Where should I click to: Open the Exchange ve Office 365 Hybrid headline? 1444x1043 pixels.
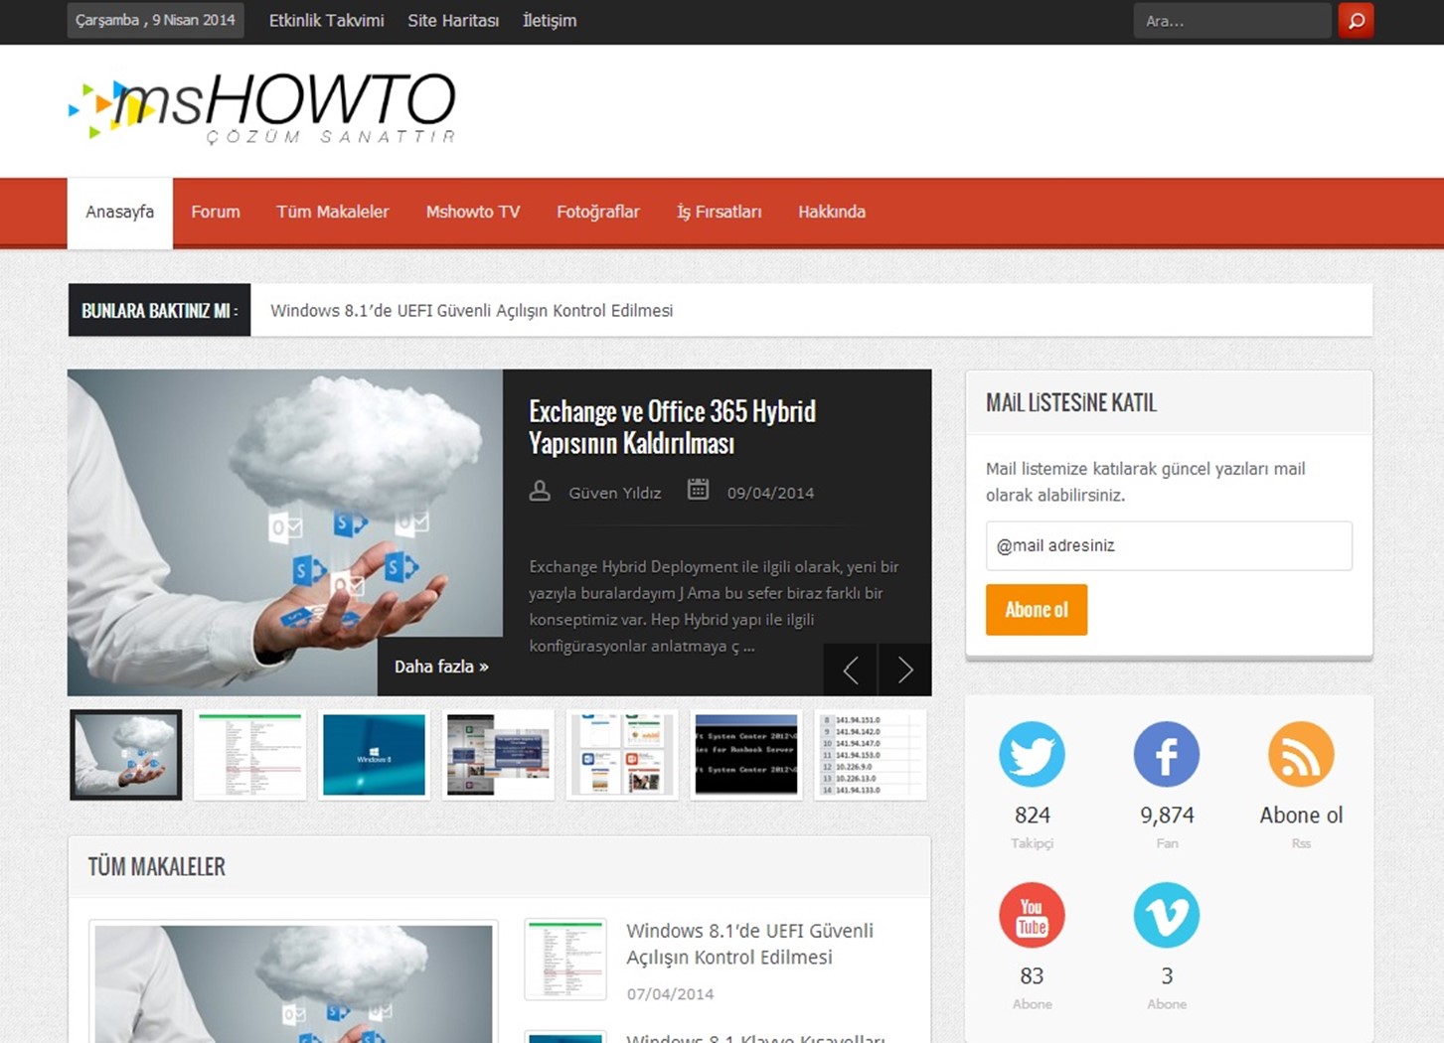673,426
